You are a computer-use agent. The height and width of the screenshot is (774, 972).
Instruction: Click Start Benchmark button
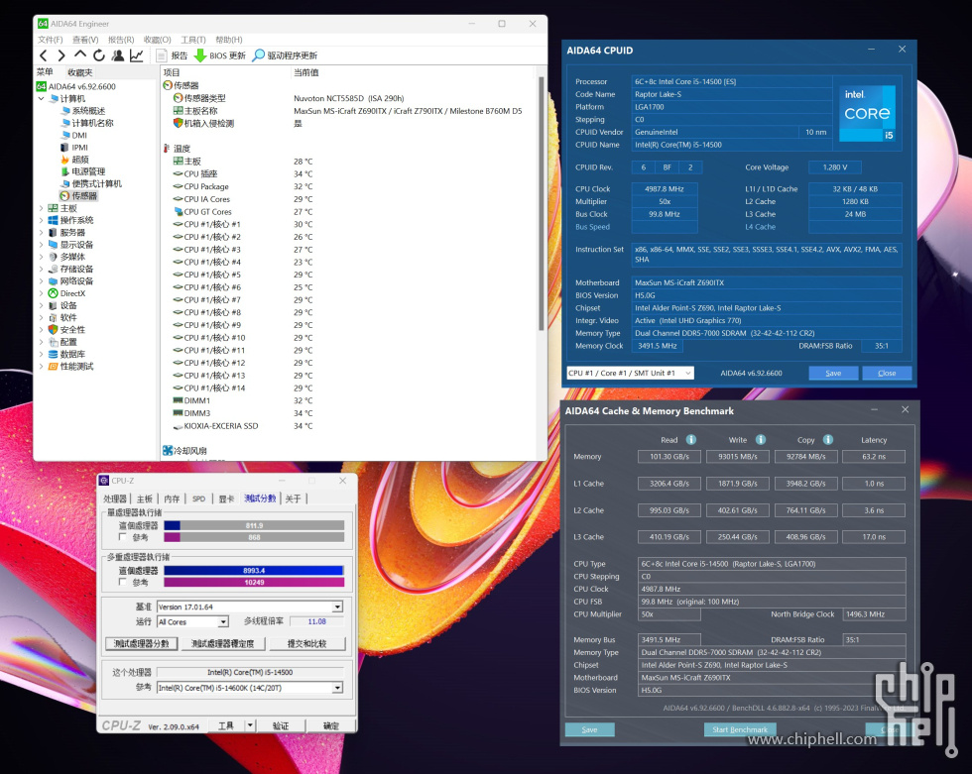740,730
